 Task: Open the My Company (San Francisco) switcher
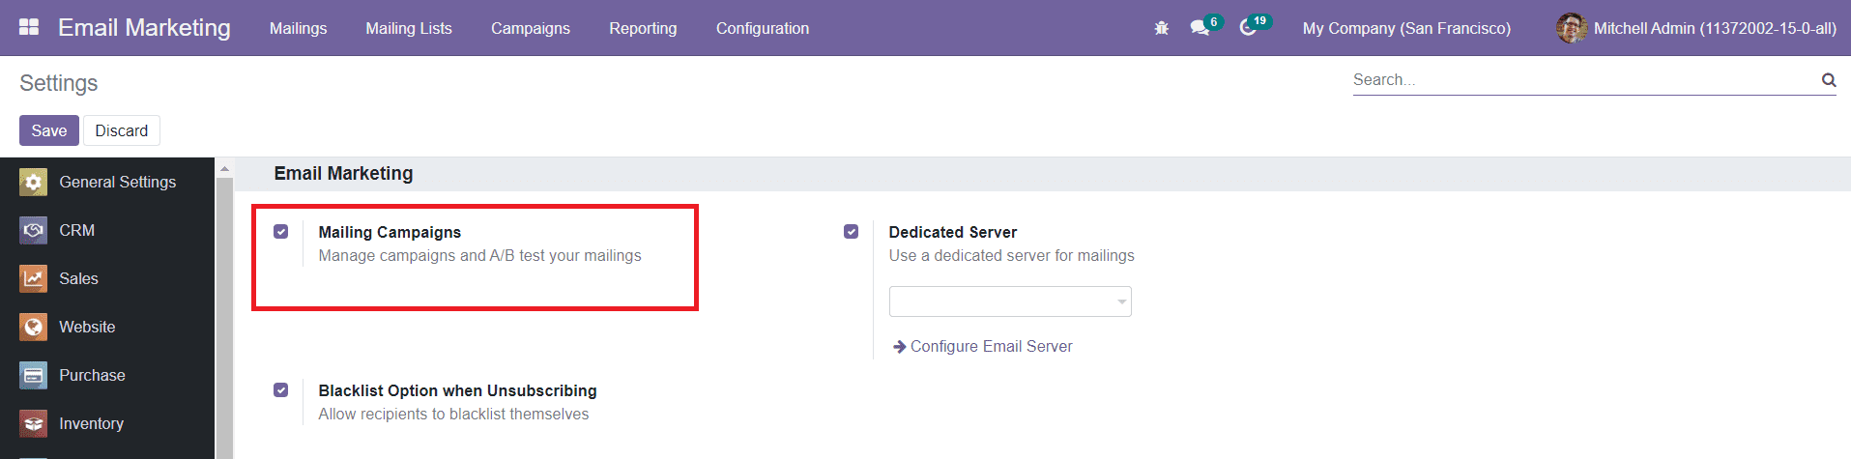[1406, 28]
